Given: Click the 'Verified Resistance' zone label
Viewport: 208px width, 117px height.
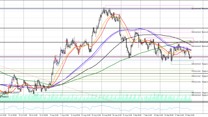Looking at the screenshot, I should [x=199, y=42].
